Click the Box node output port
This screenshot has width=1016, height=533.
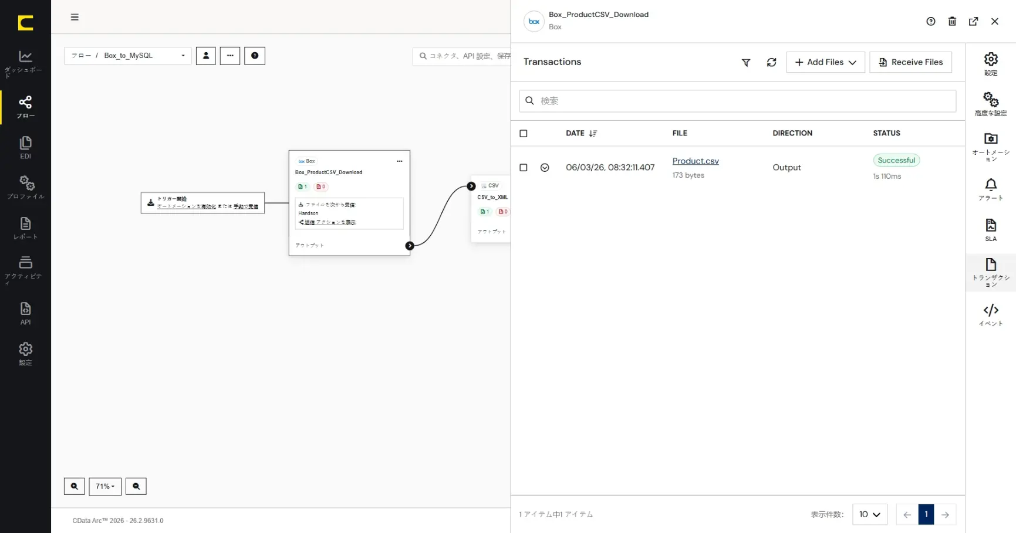point(410,246)
